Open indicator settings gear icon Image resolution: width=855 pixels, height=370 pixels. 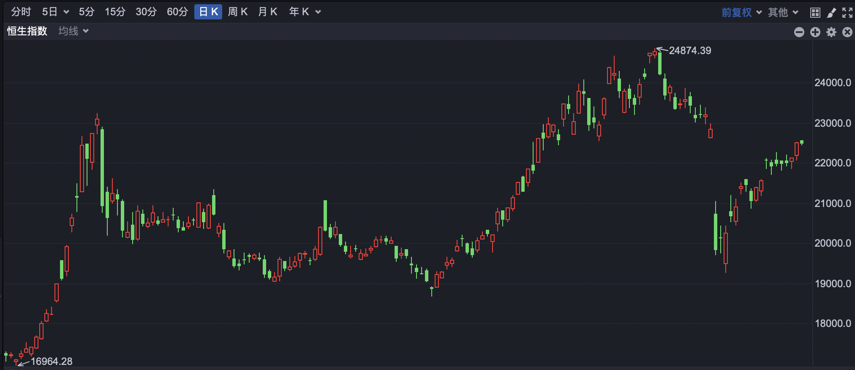tap(831, 32)
